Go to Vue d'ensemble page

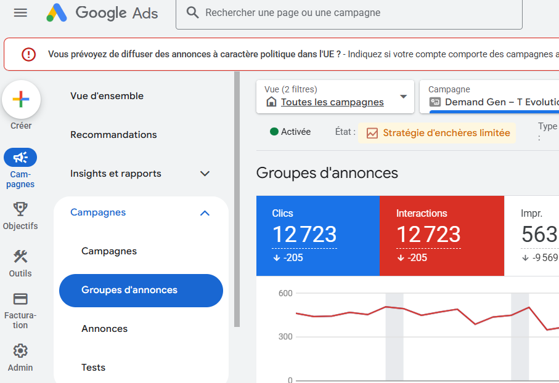(x=107, y=96)
